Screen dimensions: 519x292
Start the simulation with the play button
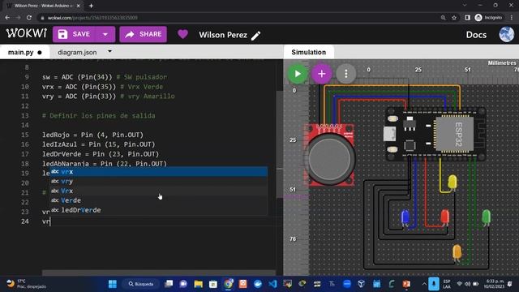(x=298, y=74)
